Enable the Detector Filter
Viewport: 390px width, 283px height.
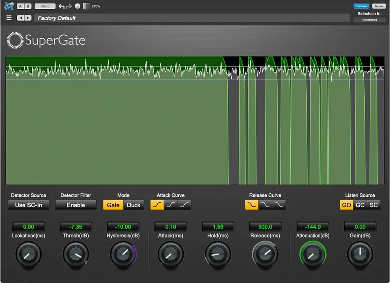(x=76, y=205)
